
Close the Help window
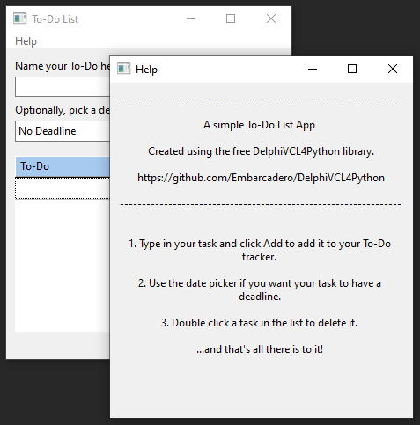point(393,70)
